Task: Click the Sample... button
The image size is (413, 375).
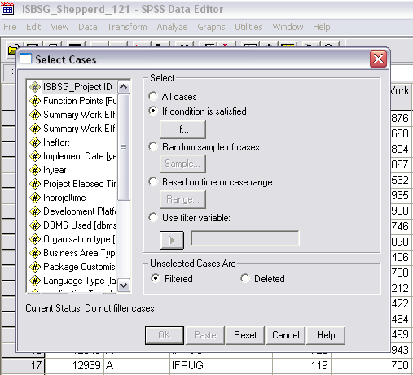Action: coord(182,164)
